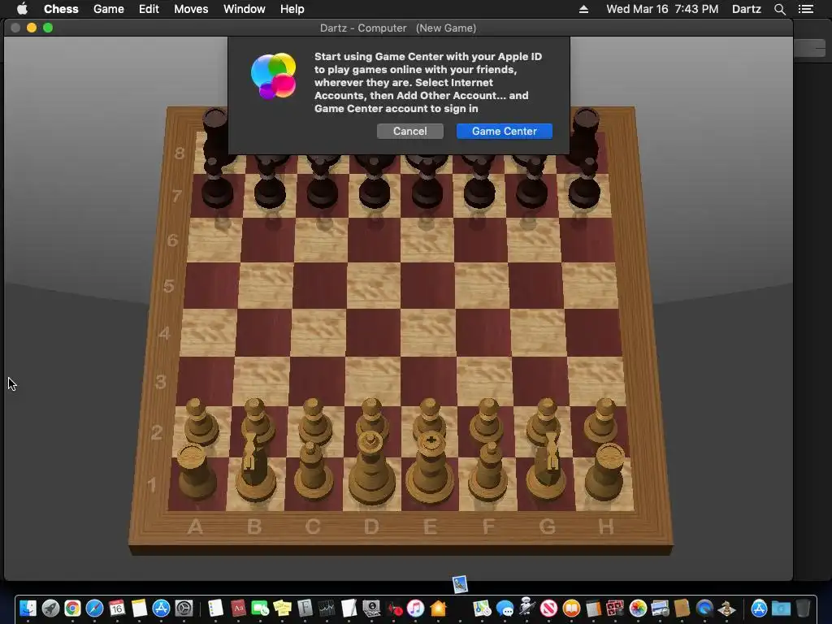Viewport: 832px width, 624px height.
Task: Select the white queen on D1
Action: (x=371, y=468)
